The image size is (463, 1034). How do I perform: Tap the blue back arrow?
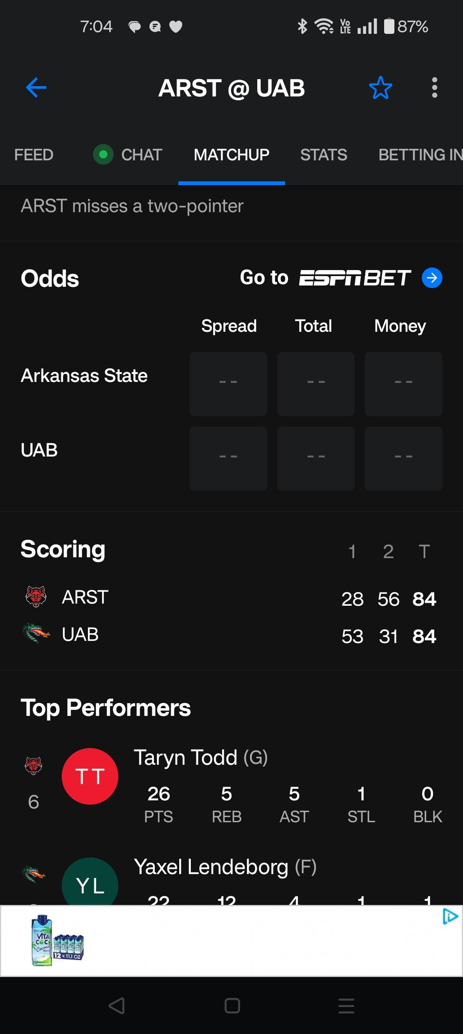pos(36,88)
